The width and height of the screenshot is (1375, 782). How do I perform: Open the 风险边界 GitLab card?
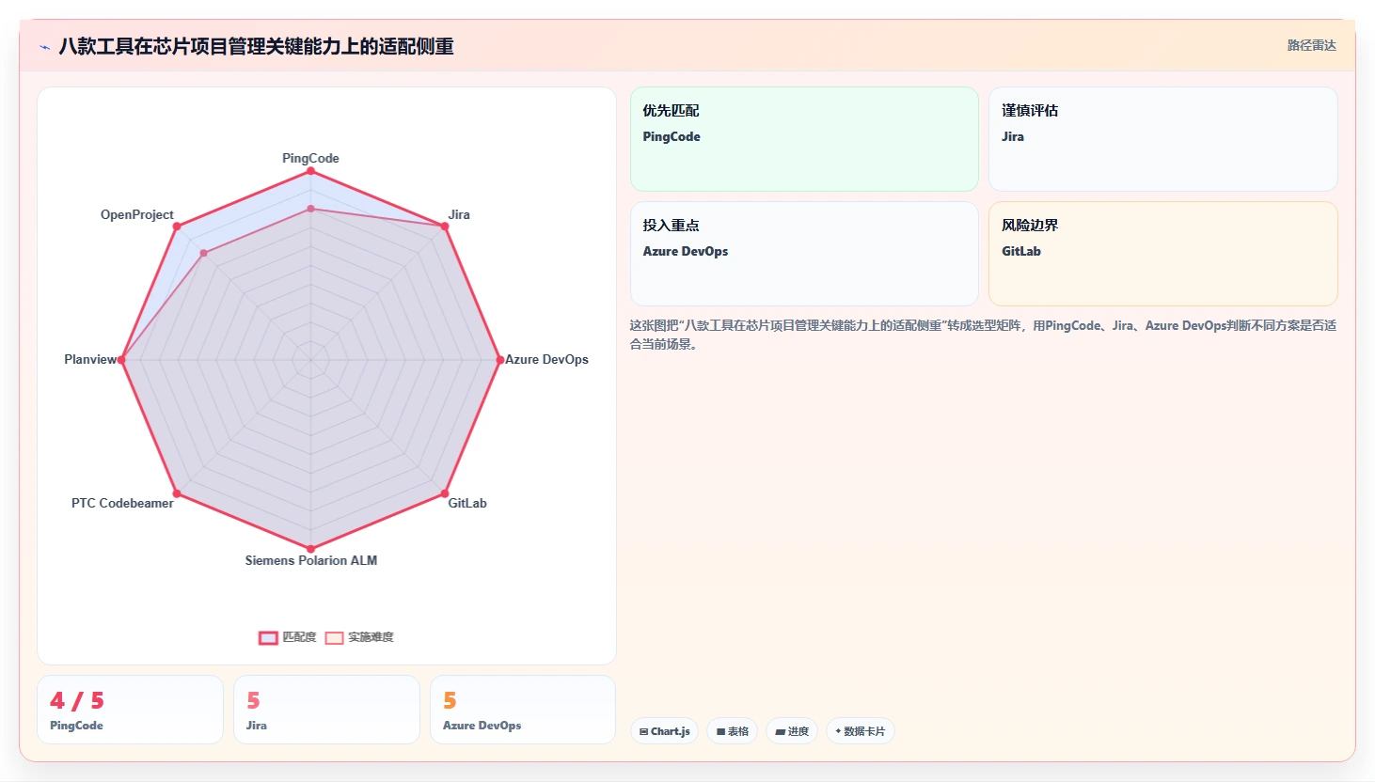tap(1163, 254)
